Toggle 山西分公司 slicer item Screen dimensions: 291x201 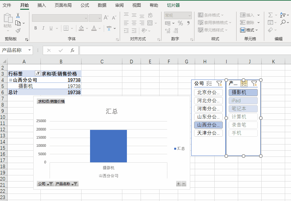click(x=208, y=125)
